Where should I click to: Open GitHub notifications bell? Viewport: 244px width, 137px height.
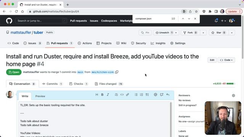(216, 21)
